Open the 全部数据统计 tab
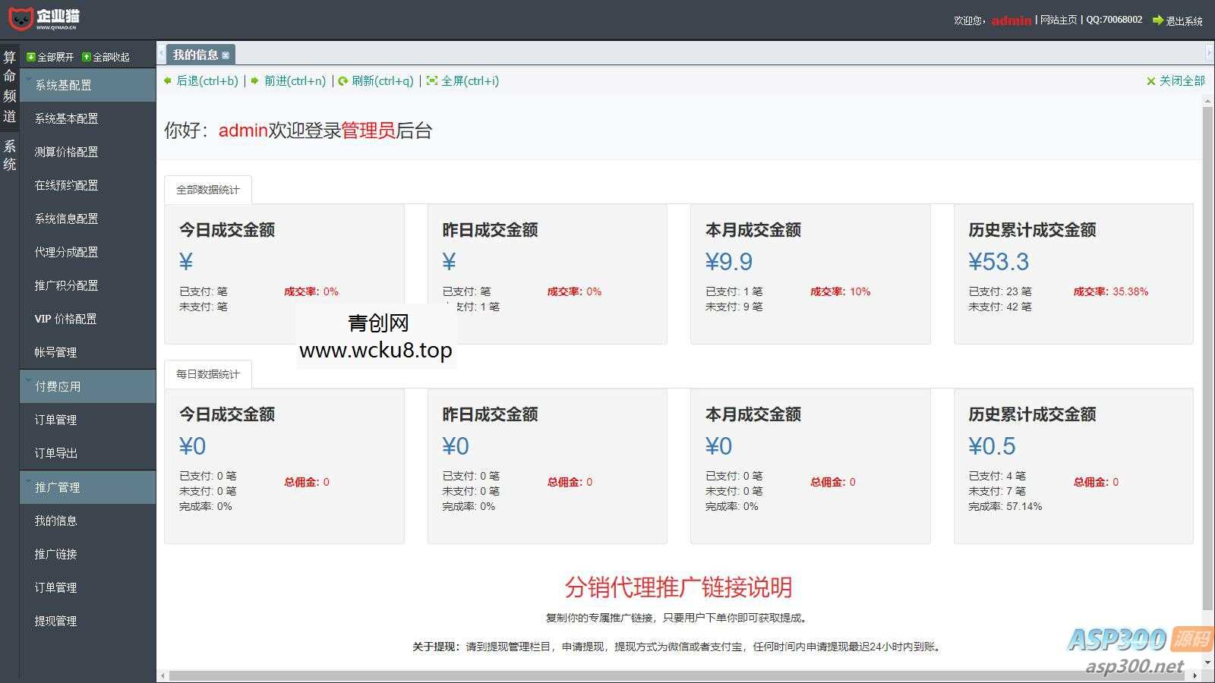This screenshot has height=683, width=1215. [x=207, y=188]
